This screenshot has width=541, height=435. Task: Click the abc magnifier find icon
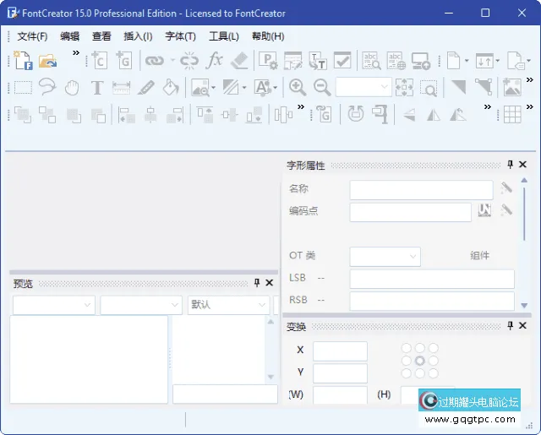click(371, 61)
